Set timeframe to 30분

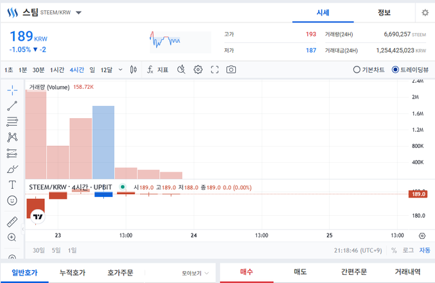(39, 70)
